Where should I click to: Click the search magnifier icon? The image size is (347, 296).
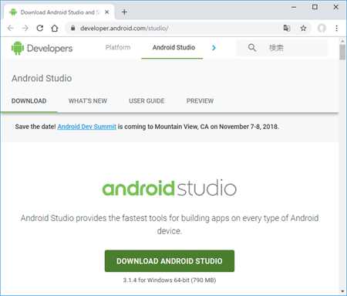(x=252, y=48)
